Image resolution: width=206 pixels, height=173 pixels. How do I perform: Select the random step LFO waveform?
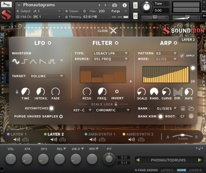pyautogui.click(x=52, y=61)
